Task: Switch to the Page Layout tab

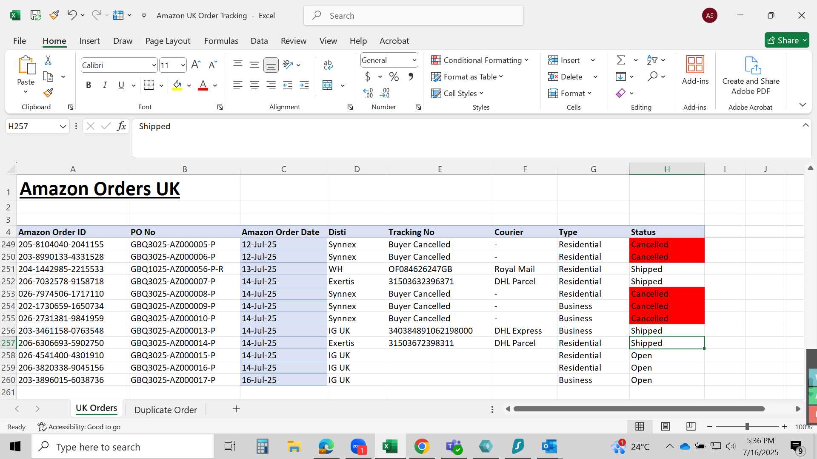Action: pyautogui.click(x=168, y=41)
